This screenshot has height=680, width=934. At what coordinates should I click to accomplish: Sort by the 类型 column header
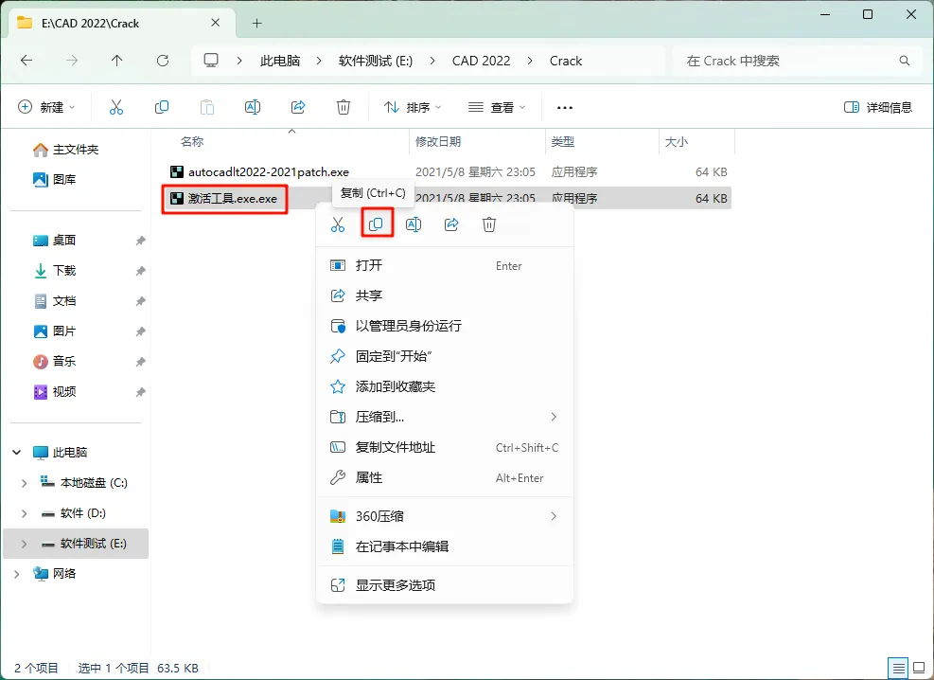tap(562, 142)
